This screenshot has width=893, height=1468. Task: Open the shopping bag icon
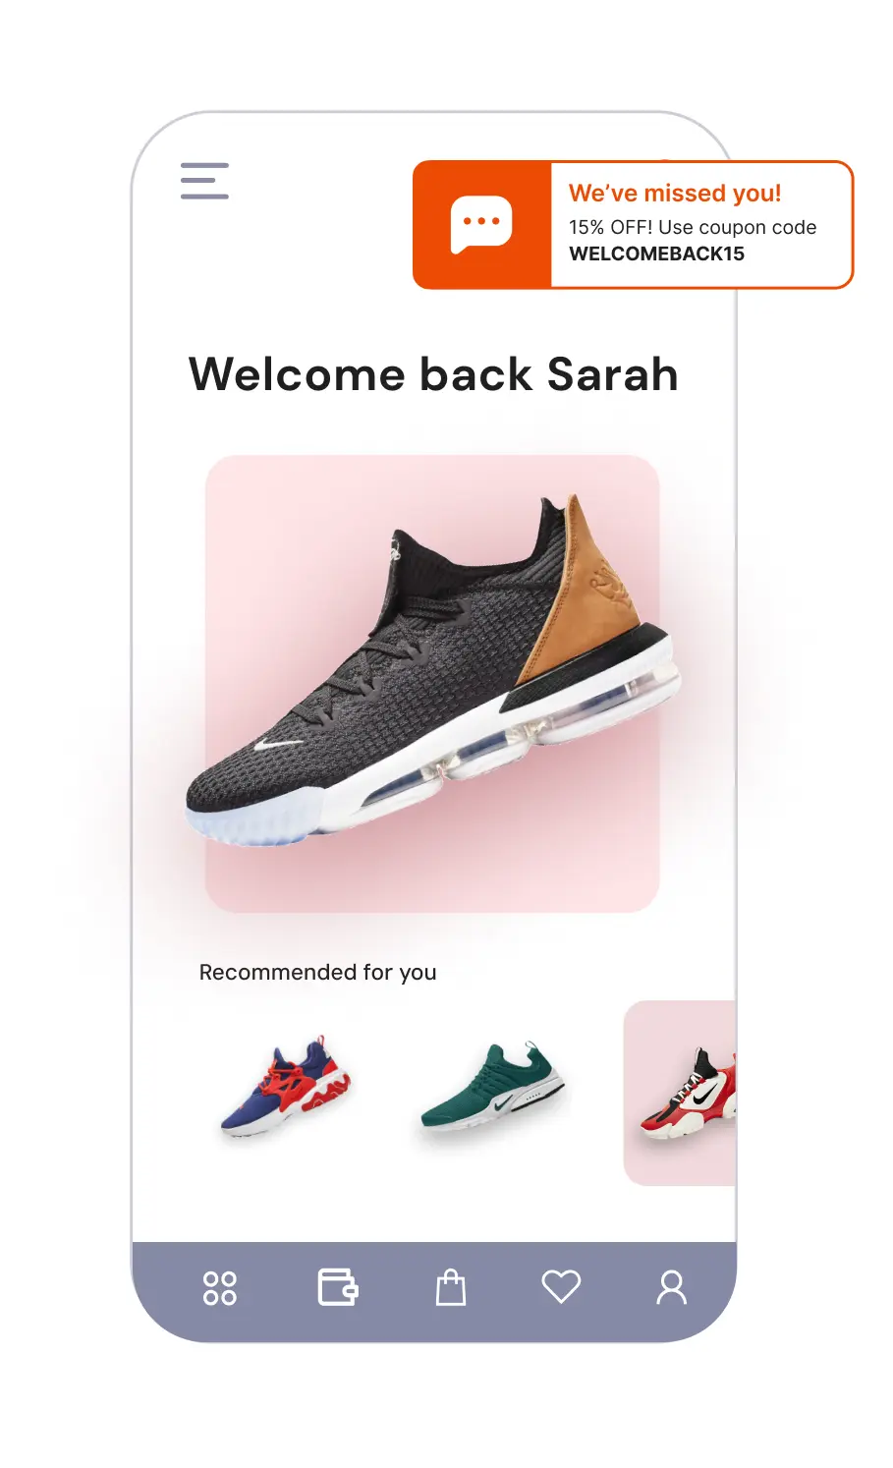[451, 1287]
